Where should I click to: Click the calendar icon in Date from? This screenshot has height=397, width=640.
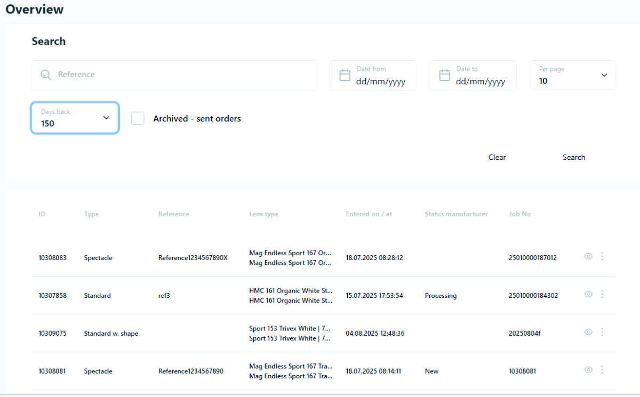pos(345,75)
